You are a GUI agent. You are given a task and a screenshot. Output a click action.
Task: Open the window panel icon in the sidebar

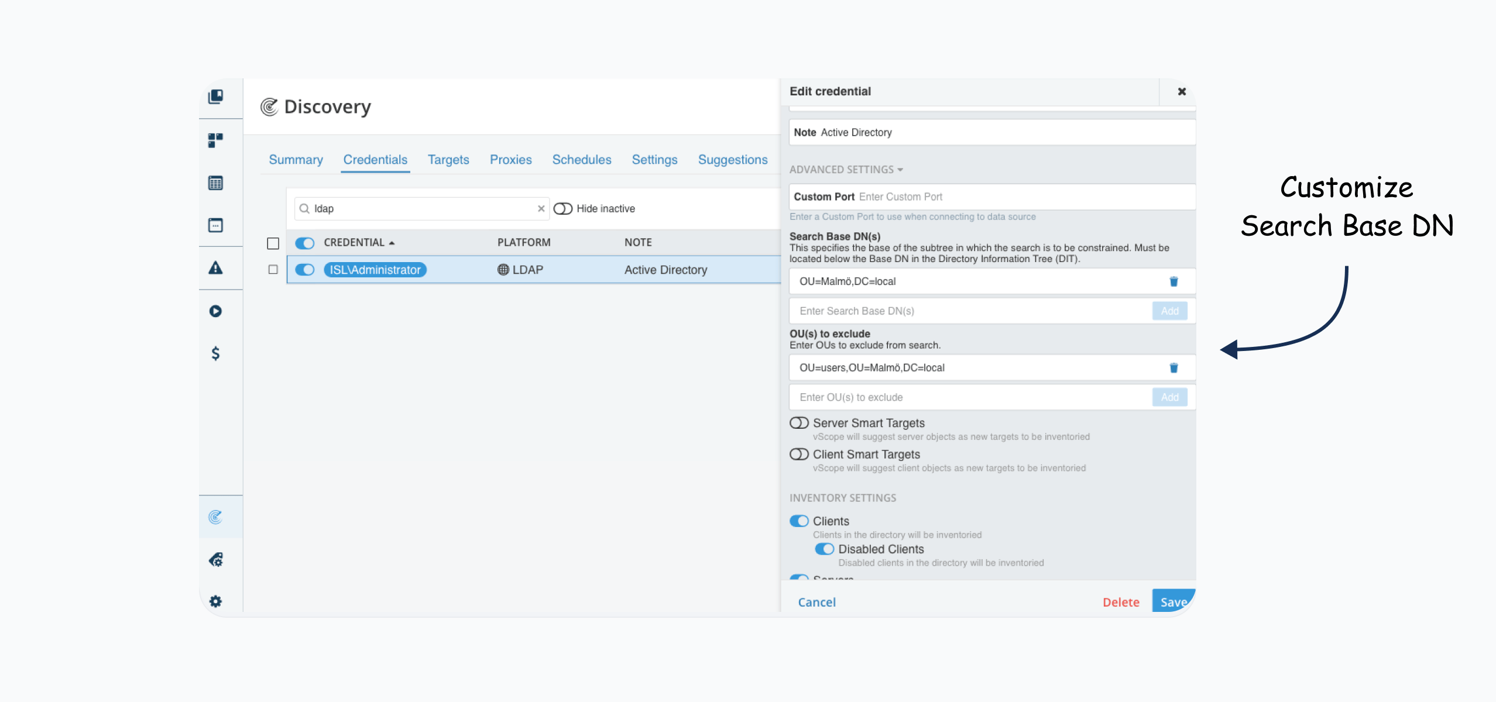(215, 225)
